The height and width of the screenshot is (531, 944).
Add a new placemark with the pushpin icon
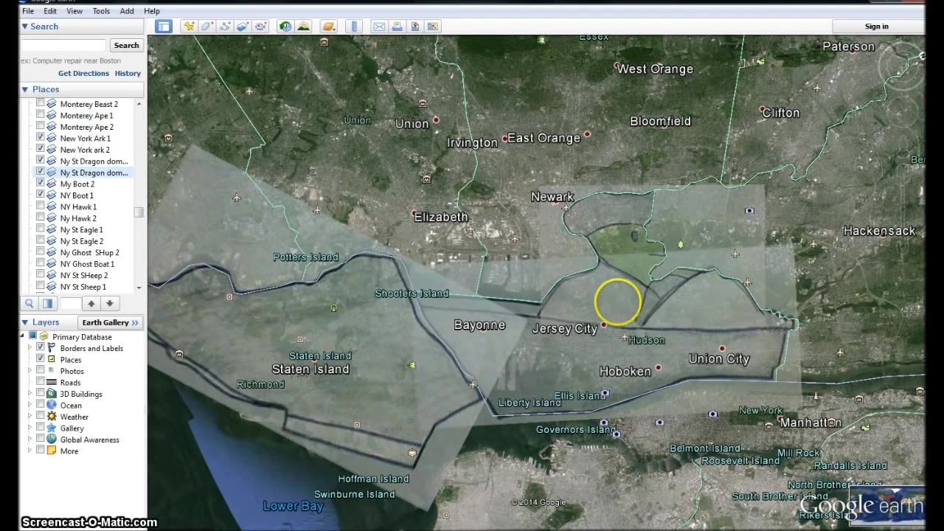pos(190,27)
